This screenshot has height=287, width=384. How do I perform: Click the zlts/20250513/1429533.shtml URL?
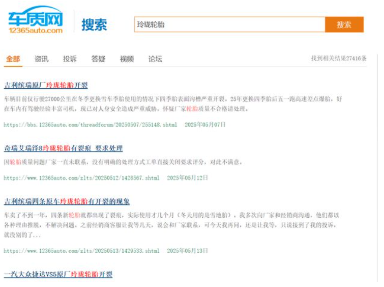point(81,251)
